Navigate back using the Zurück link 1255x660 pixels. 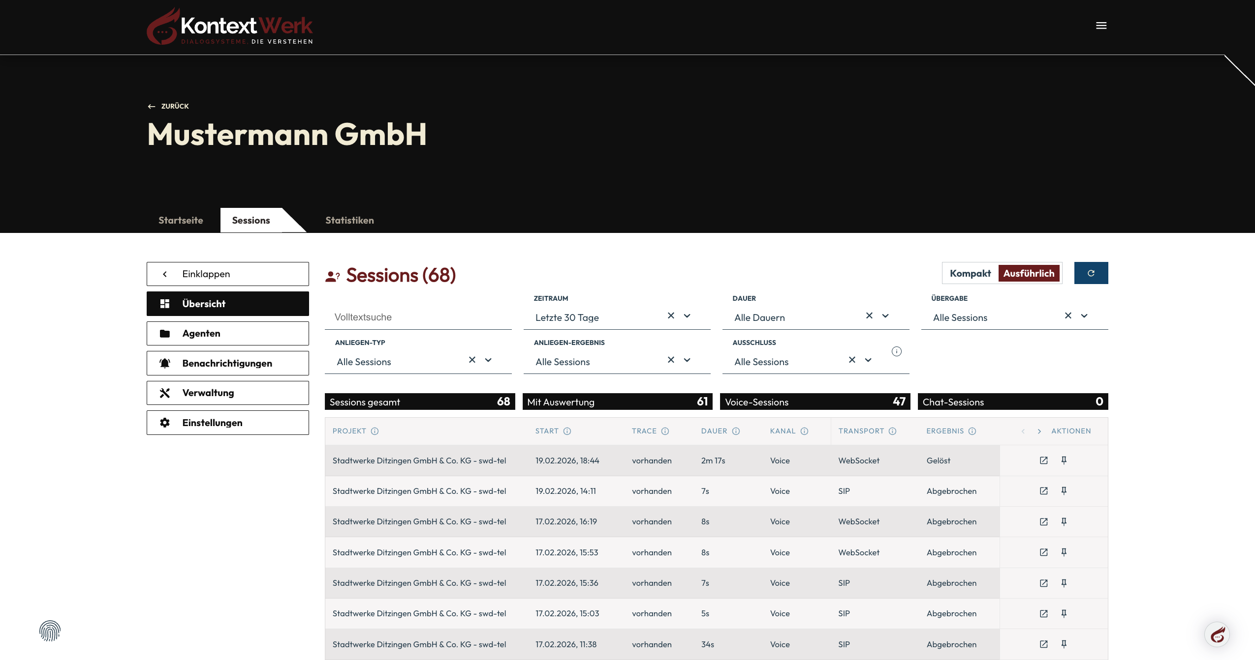click(x=168, y=106)
